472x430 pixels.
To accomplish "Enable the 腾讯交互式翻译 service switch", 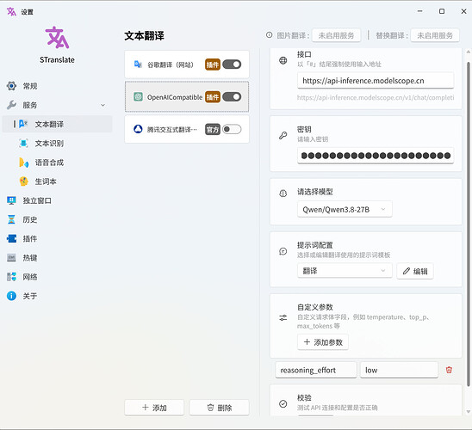I will click(232, 129).
